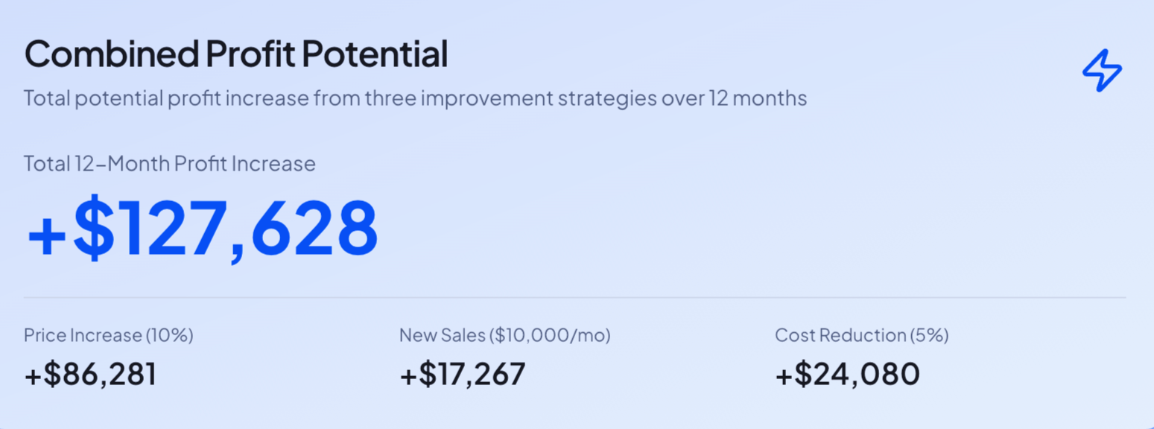Click the Combined Profit Potential heading
The width and height of the screenshot is (1154, 429).
[235, 54]
